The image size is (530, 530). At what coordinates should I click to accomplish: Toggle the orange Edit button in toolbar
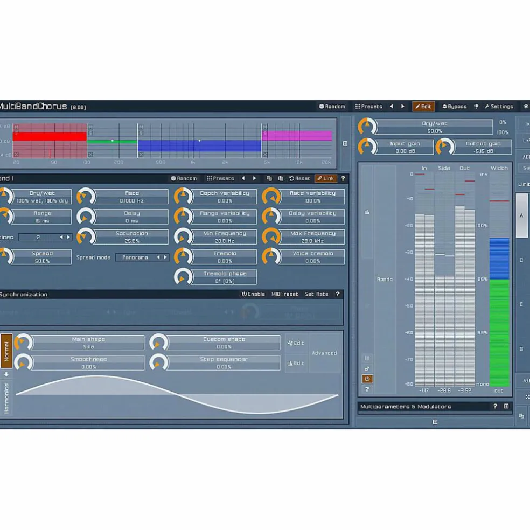pos(423,107)
